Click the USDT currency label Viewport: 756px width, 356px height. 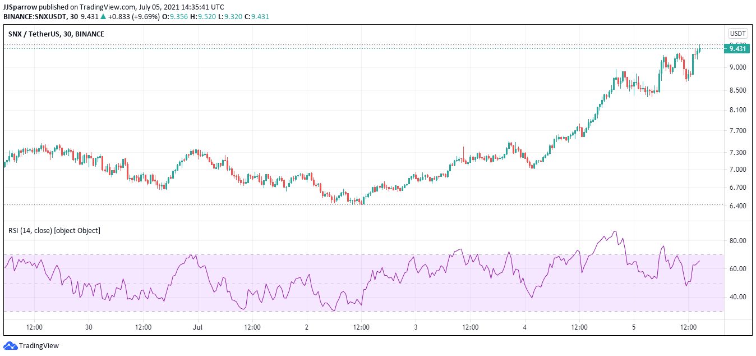coord(737,34)
